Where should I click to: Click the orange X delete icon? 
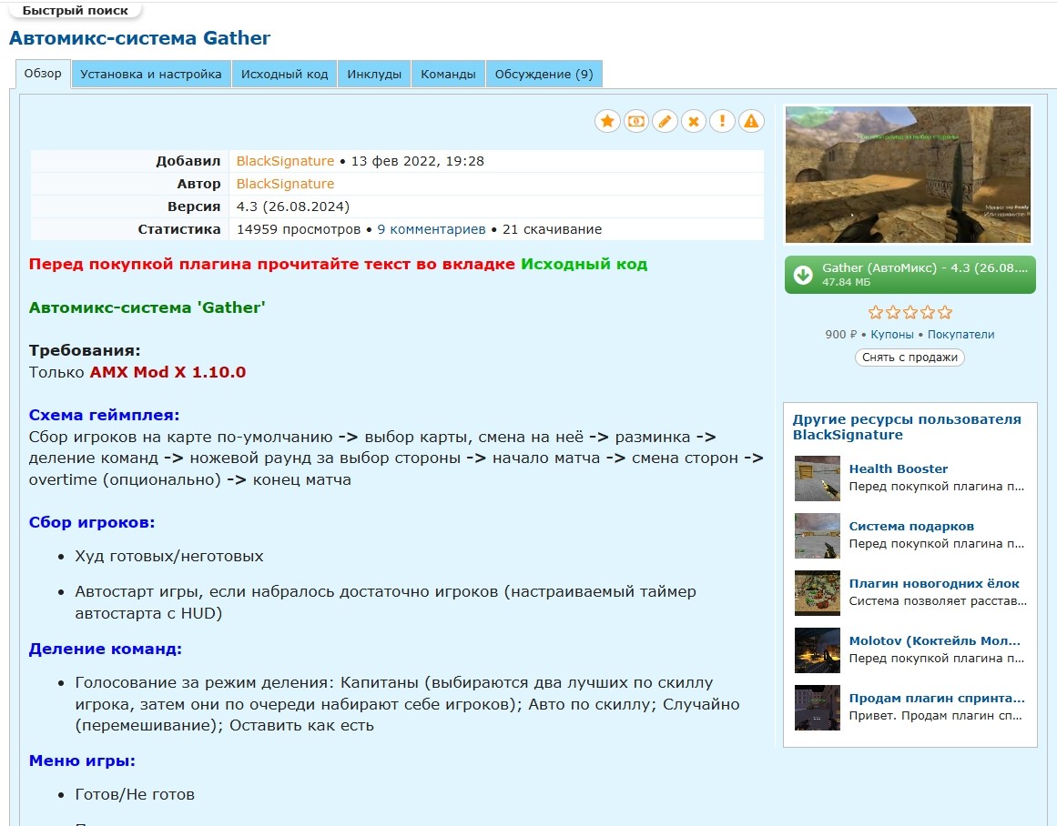tap(694, 121)
